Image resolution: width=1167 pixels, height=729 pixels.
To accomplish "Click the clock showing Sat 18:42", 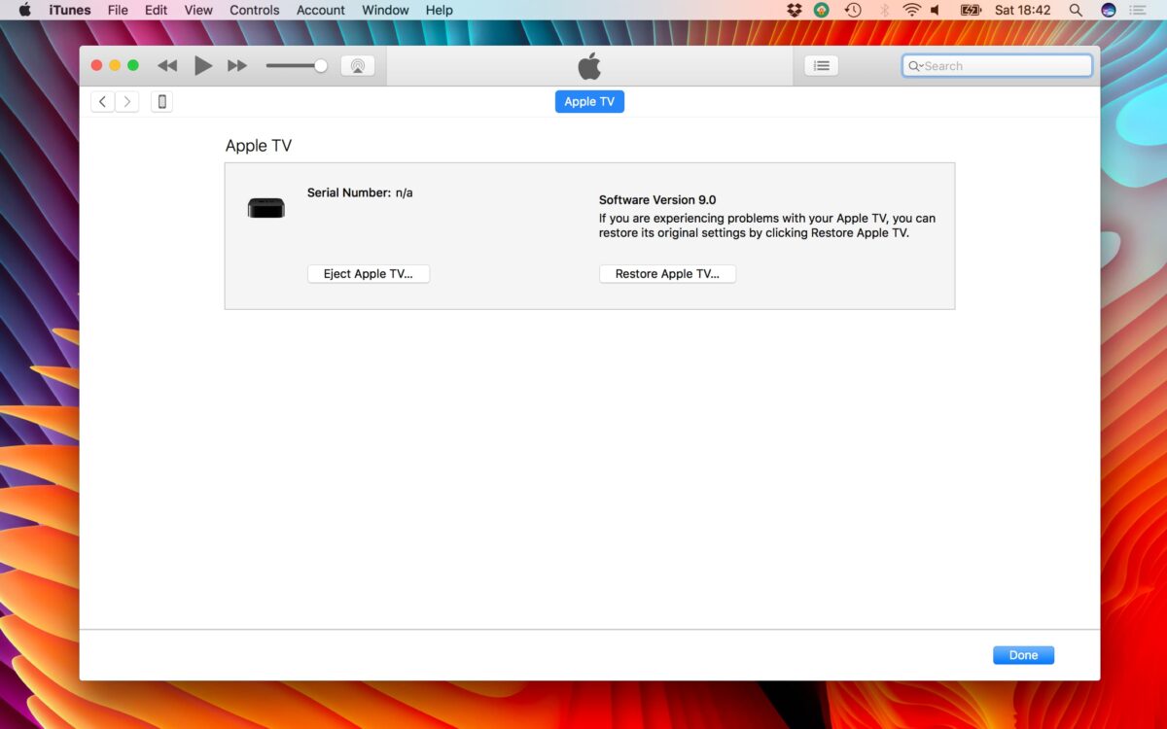I will tap(1023, 10).
